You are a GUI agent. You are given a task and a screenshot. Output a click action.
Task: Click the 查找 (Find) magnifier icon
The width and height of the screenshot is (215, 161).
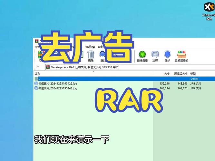click(x=103, y=55)
